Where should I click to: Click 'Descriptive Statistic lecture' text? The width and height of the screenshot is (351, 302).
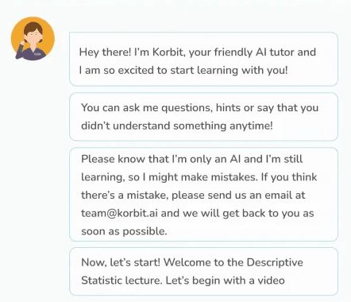[192, 271]
